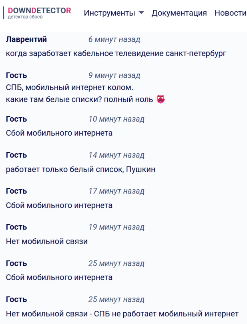Click the 'детектор сбоев' tagline

click(x=25, y=17)
